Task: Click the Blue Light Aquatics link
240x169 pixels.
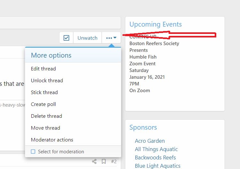Action: click(157, 166)
